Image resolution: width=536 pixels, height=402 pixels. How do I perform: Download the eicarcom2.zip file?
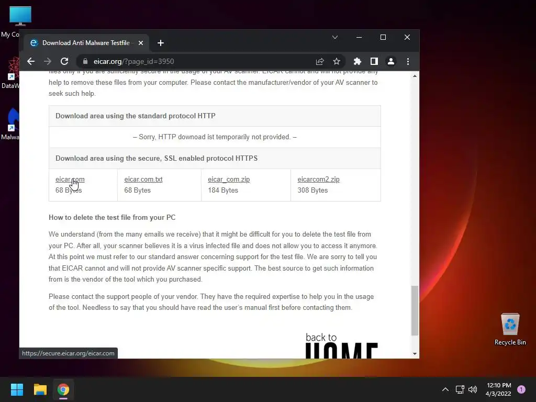[x=318, y=180]
